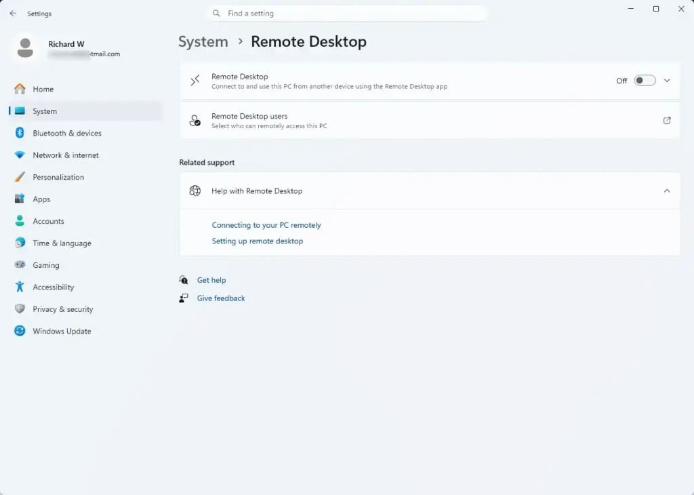Click the Accounts person icon
The width and height of the screenshot is (694, 495).
[20, 221]
